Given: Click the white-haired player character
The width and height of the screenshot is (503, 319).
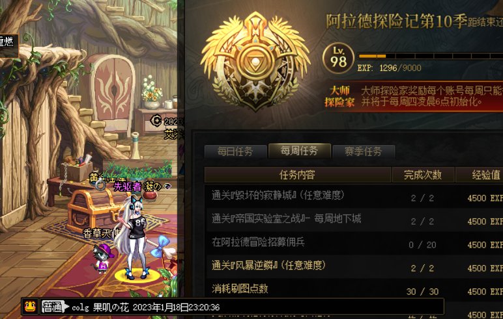Looking at the screenshot, I should (x=135, y=237).
